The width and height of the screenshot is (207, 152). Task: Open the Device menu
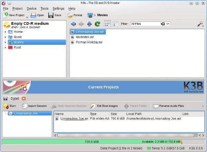(x=31, y=9)
